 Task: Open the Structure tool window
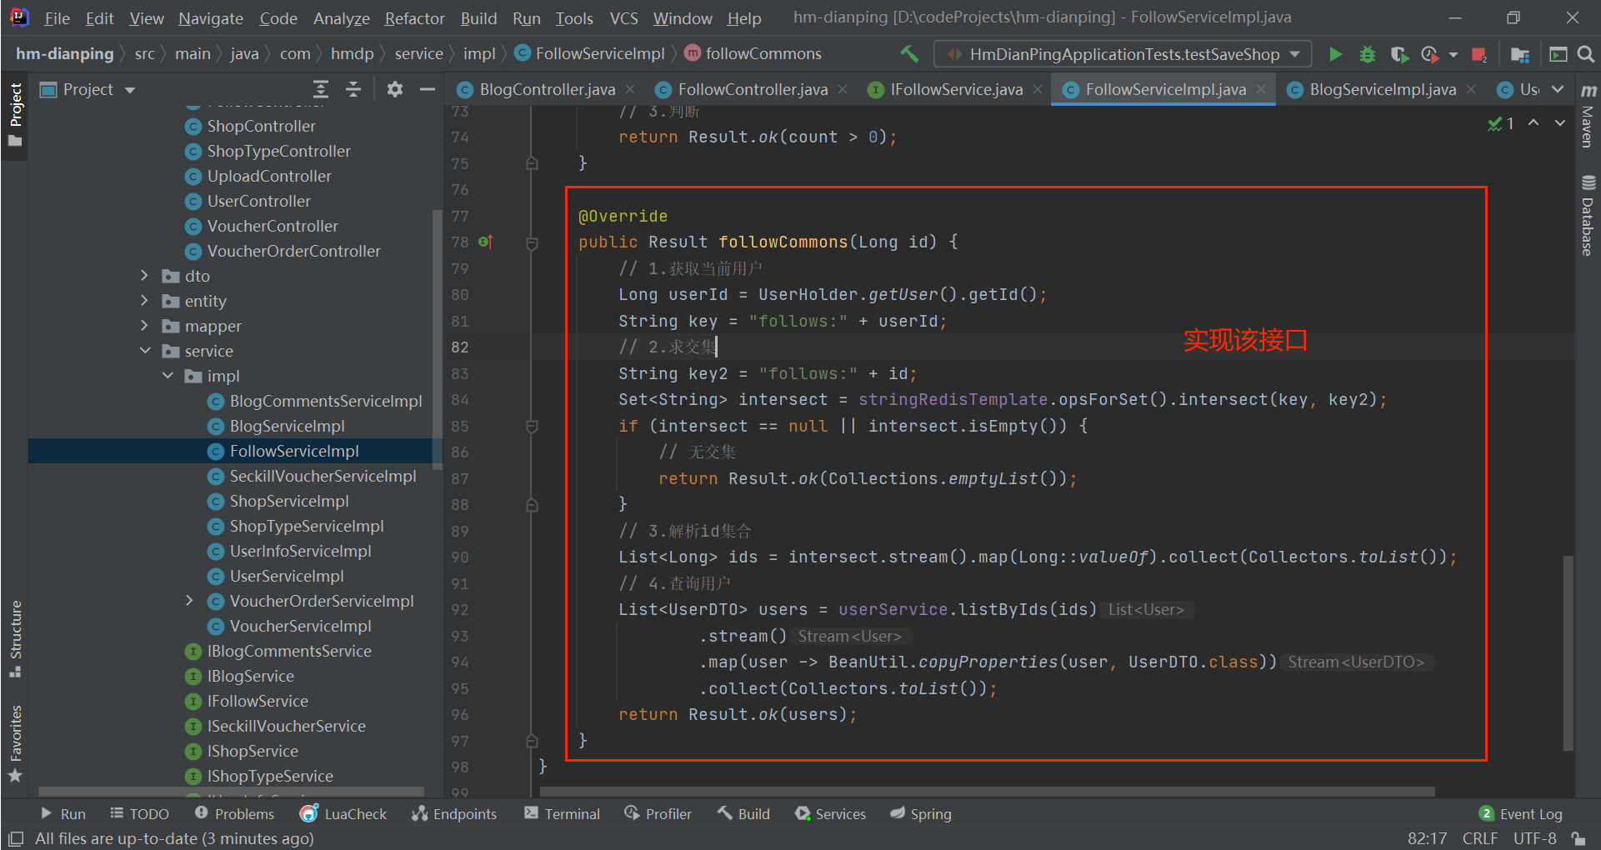pyautogui.click(x=15, y=638)
